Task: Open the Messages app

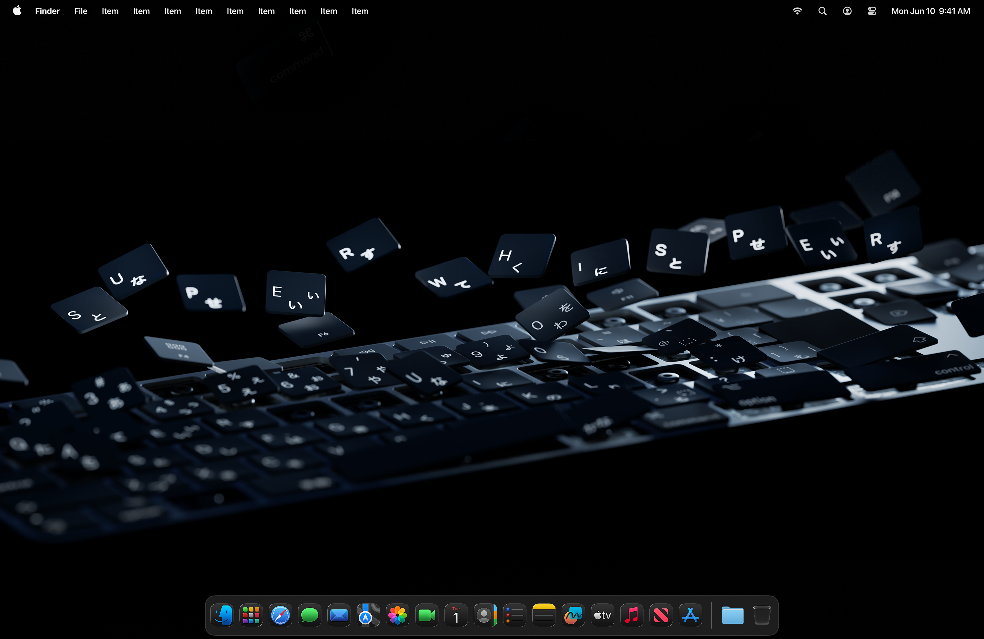Action: click(x=310, y=616)
